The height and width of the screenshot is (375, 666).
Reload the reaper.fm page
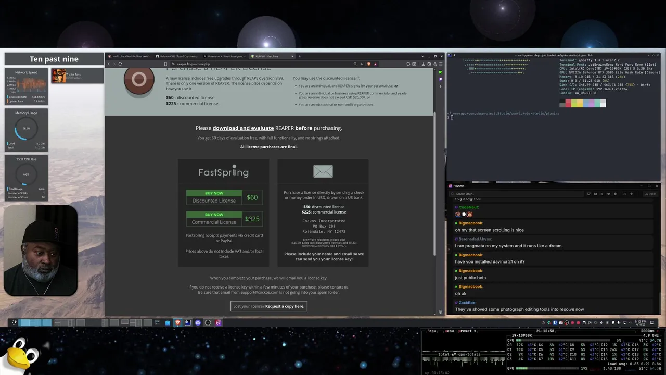tap(120, 64)
